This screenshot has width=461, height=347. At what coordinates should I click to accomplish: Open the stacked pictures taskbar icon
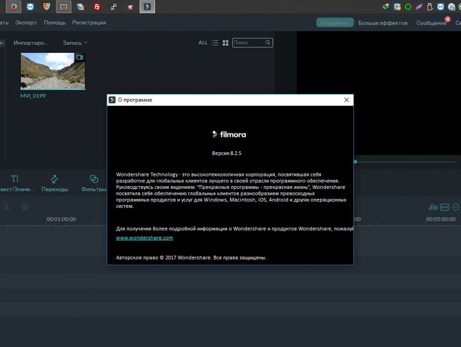80,6
